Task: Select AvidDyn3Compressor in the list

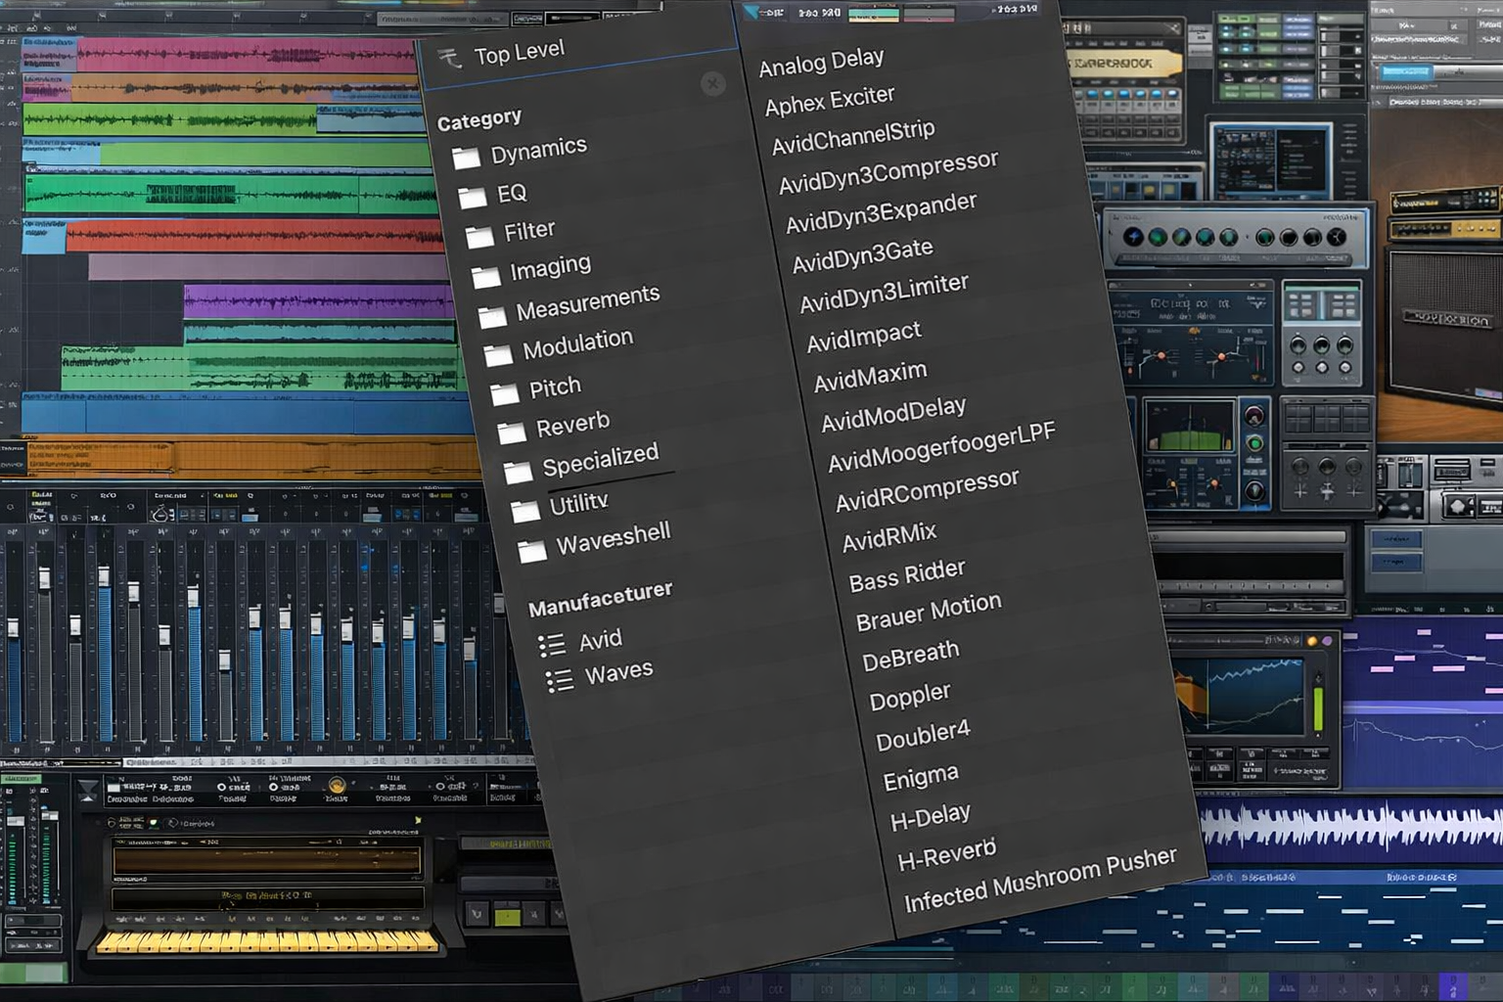Action: point(888,171)
